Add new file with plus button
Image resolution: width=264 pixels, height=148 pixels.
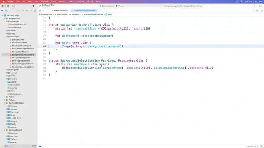(x=2, y=146)
